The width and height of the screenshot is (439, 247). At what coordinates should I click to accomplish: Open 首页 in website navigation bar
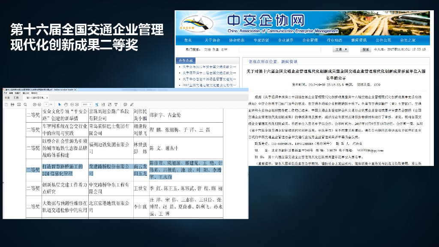(188, 40)
